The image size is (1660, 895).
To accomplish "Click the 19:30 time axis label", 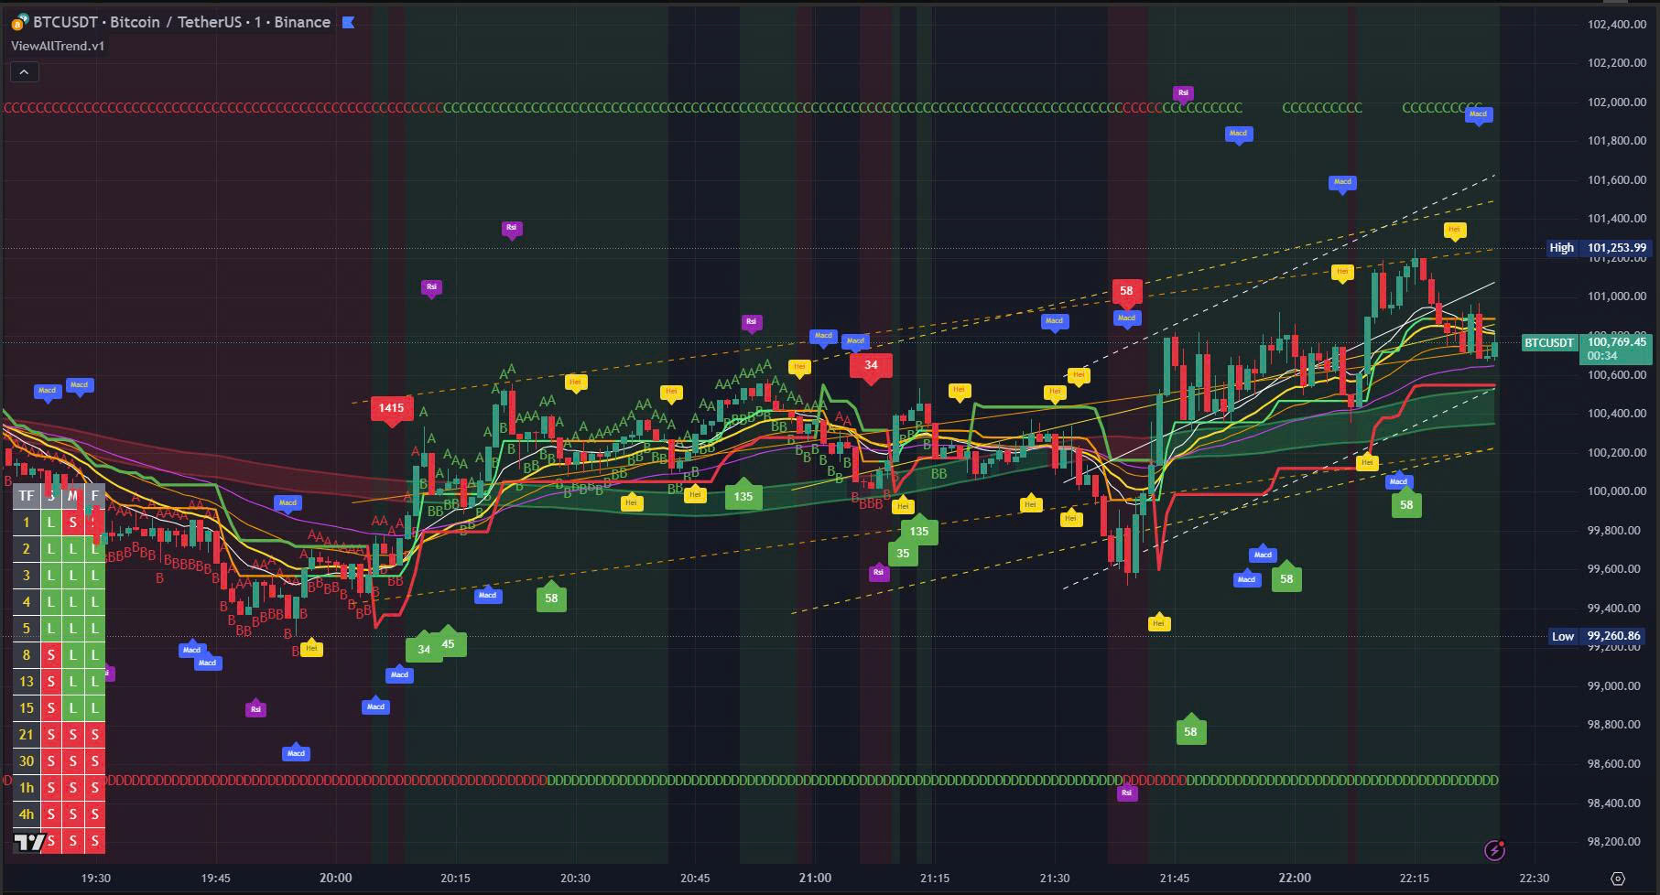I will 95,879.
